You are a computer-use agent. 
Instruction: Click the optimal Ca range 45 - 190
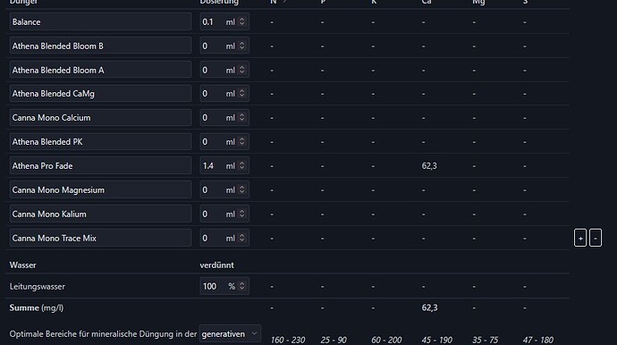click(x=436, y=340)
